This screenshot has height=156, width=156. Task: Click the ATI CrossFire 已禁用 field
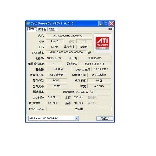coord(79,109)
